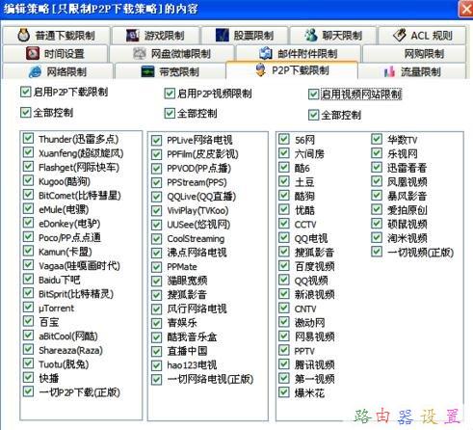
Task: Uncheck PPLive网络电视 checkbox
Action: tap(156, 140)
